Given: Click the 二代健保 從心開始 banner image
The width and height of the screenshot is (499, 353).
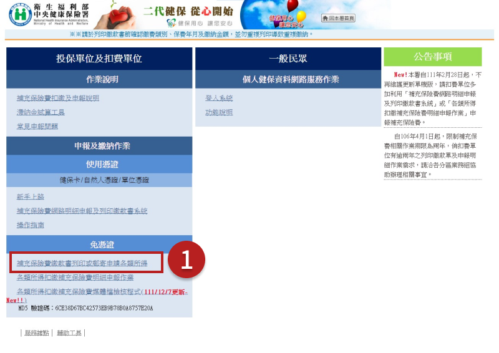Looking at the screenshot, I should 187,15.
